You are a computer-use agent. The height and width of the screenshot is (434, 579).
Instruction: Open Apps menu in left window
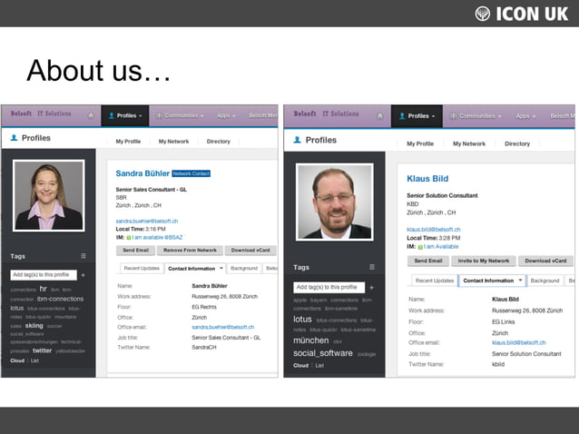tap(226, 115)
